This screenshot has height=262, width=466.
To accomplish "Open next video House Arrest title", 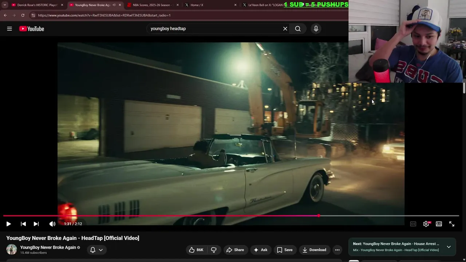I will (401, 244).
